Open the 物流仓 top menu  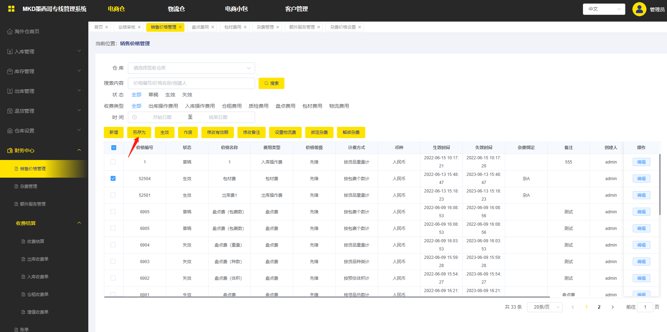point(176,9)
